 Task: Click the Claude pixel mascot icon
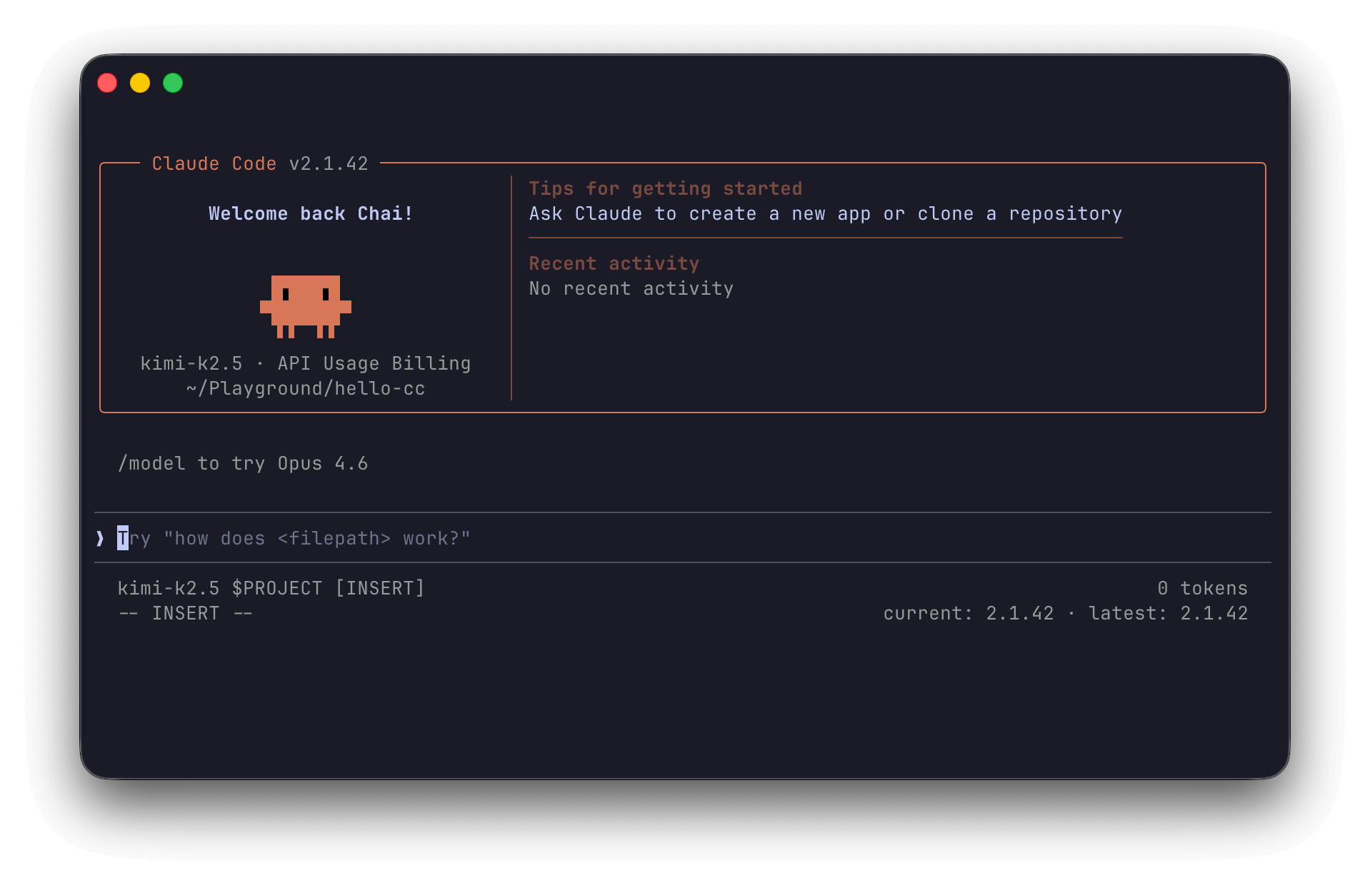(306, 306)
